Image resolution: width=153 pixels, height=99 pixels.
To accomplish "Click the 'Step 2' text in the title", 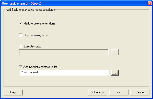I will (x=36, y=4).
